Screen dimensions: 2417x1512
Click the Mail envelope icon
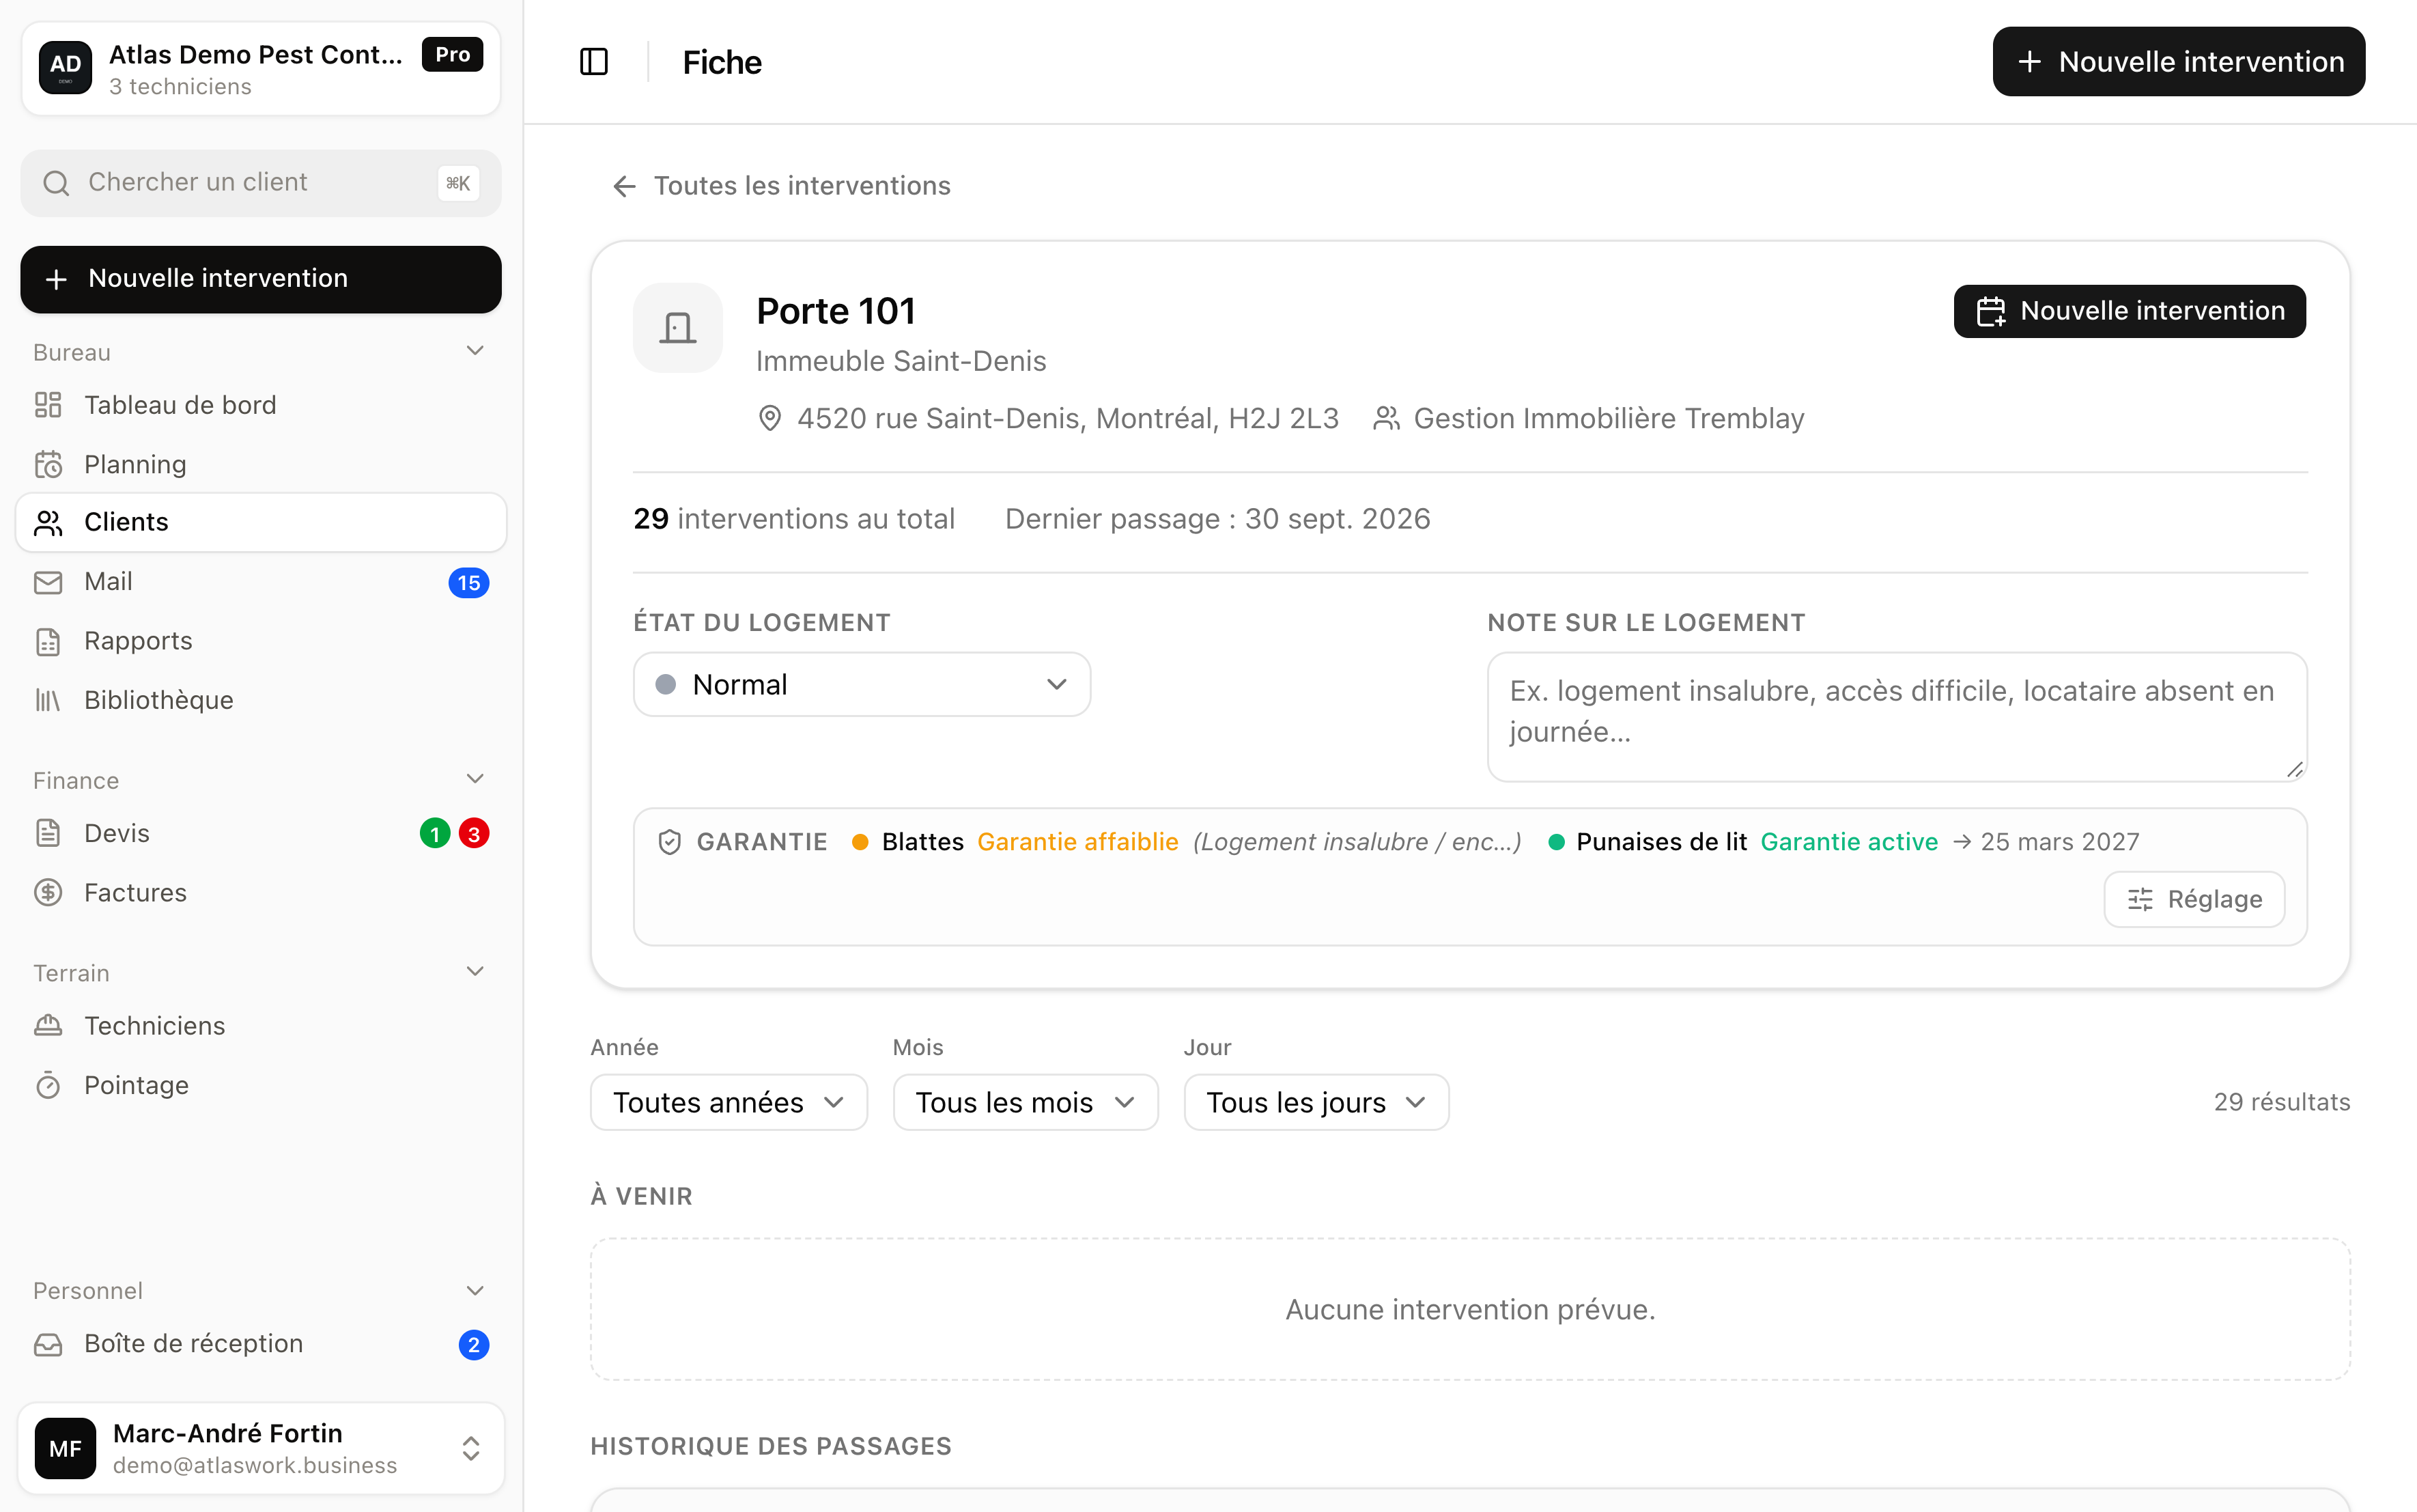point(48,582)
